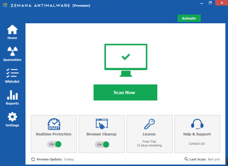This screenshot has height=166, width=228.
Task: Select the Settings label in sidebar
Action: [13, 125]
